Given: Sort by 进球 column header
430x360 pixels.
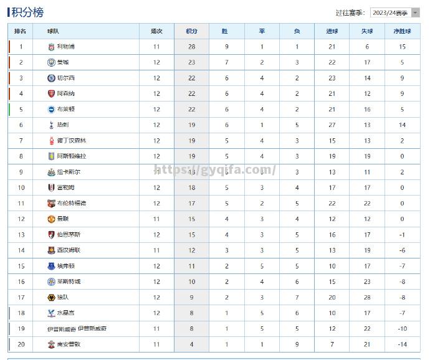Looking at the screenshot, I should (x=332, y=31).
